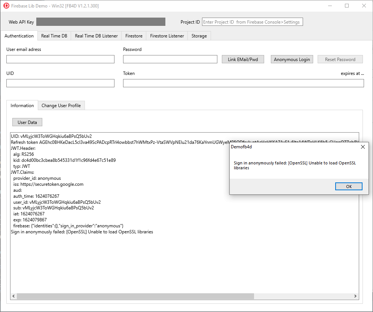Open the Real Time DB tab
373x312 pixels.
(x=54, y=36)
